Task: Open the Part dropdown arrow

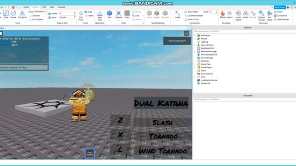Action: click(109, 20)
